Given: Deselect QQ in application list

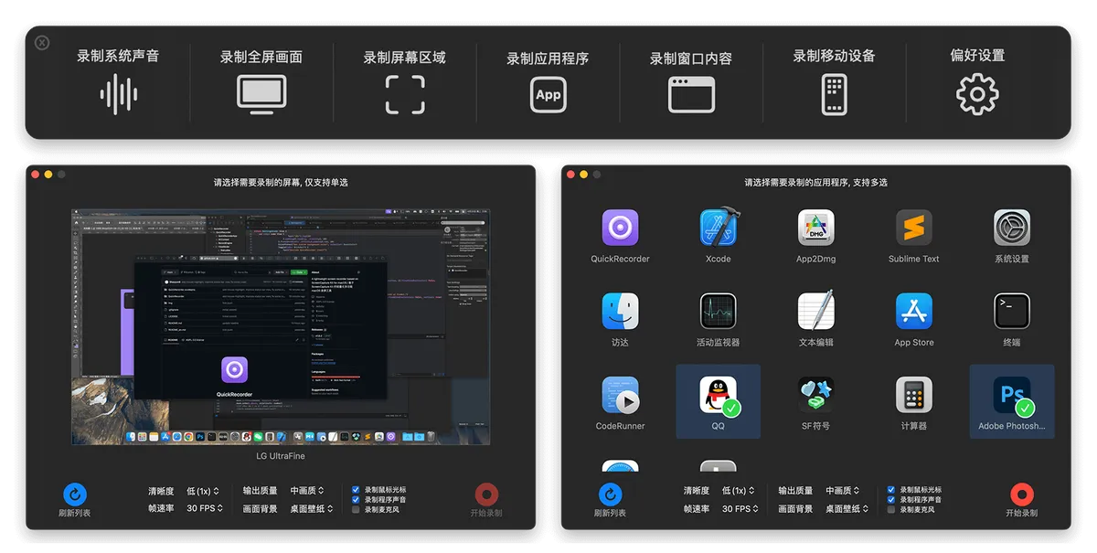Looking at the screenshot, I should [x=719, y=401].
